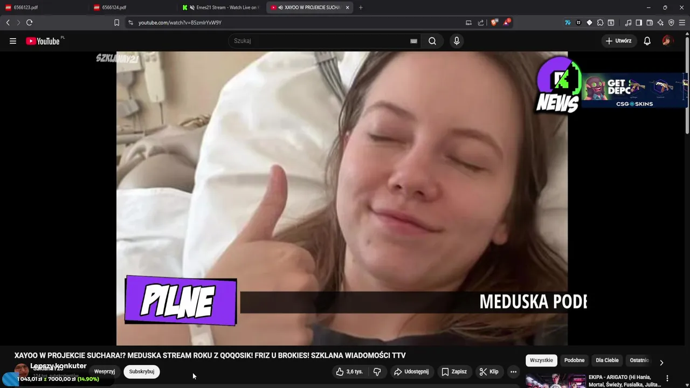
Task: Select the Wszystkie filter chip
Action: [x=541, y=361]
